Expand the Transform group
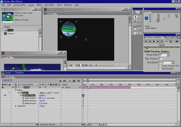This screenshot has height=127, width=181. pyautogui.click(x=16, y=106)
